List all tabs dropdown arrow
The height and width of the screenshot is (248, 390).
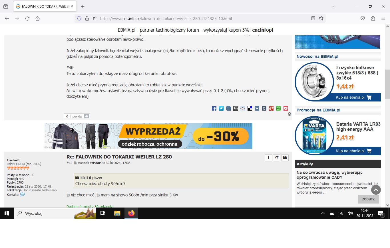(x=333, y=6)
